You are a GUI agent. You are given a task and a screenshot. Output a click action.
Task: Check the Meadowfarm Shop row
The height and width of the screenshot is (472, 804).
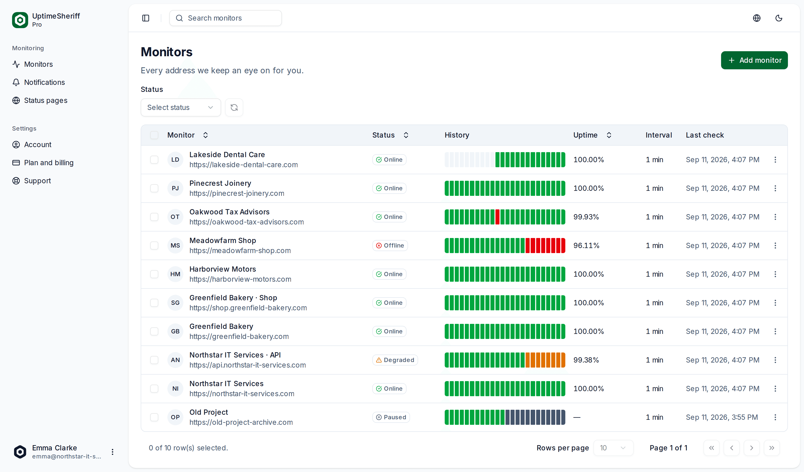[154, 246]
